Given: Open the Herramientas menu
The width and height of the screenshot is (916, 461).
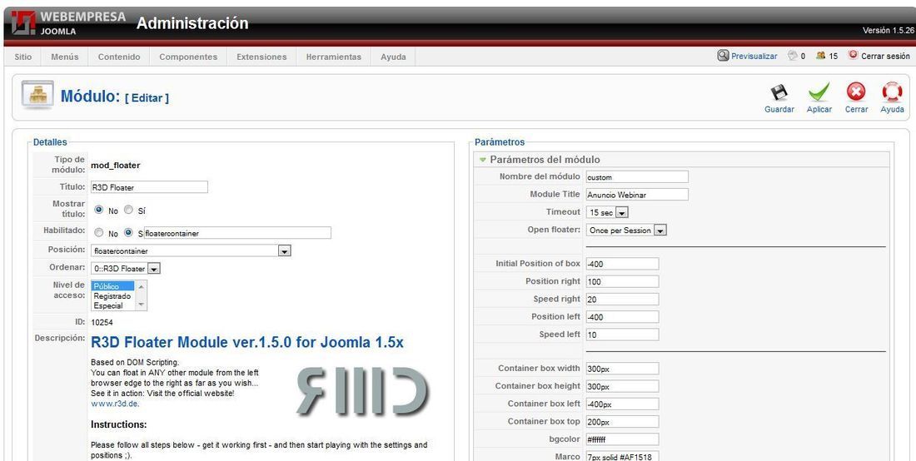Looking at the screenshot, I should [x=334, y=57].
